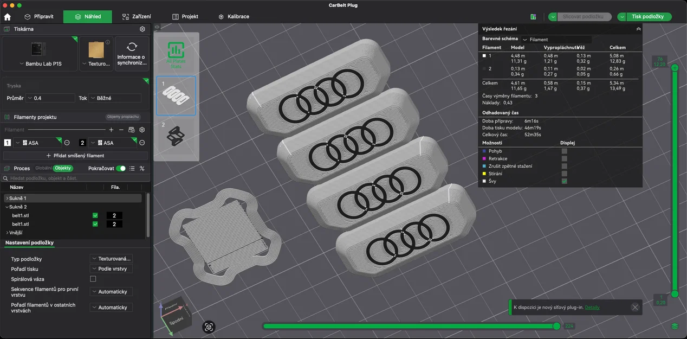Switch to the Náhled tab
This screenshot has width=687, height=339.
(x=88, y=17)
